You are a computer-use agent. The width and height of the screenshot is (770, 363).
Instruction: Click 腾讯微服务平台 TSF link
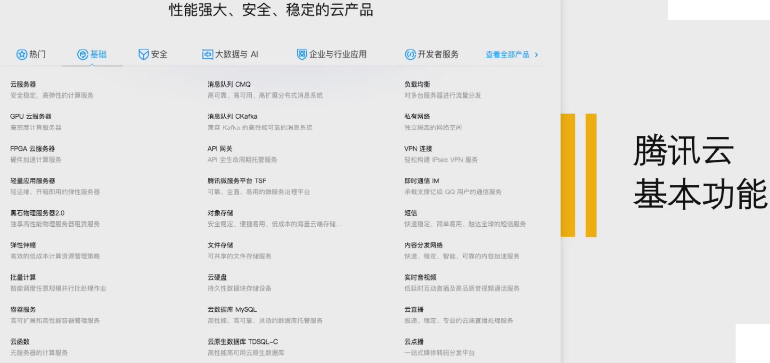[x=237, y=181]
